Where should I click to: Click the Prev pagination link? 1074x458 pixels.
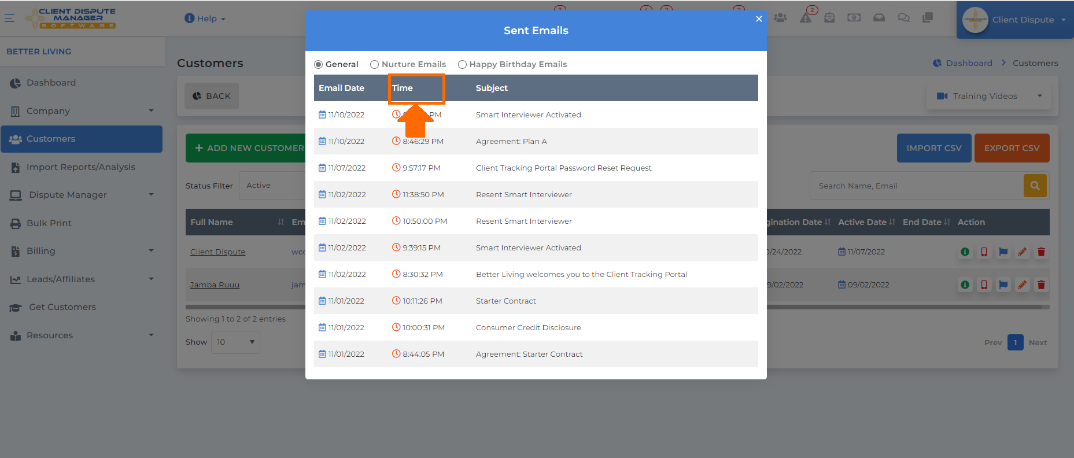(993, 343)
